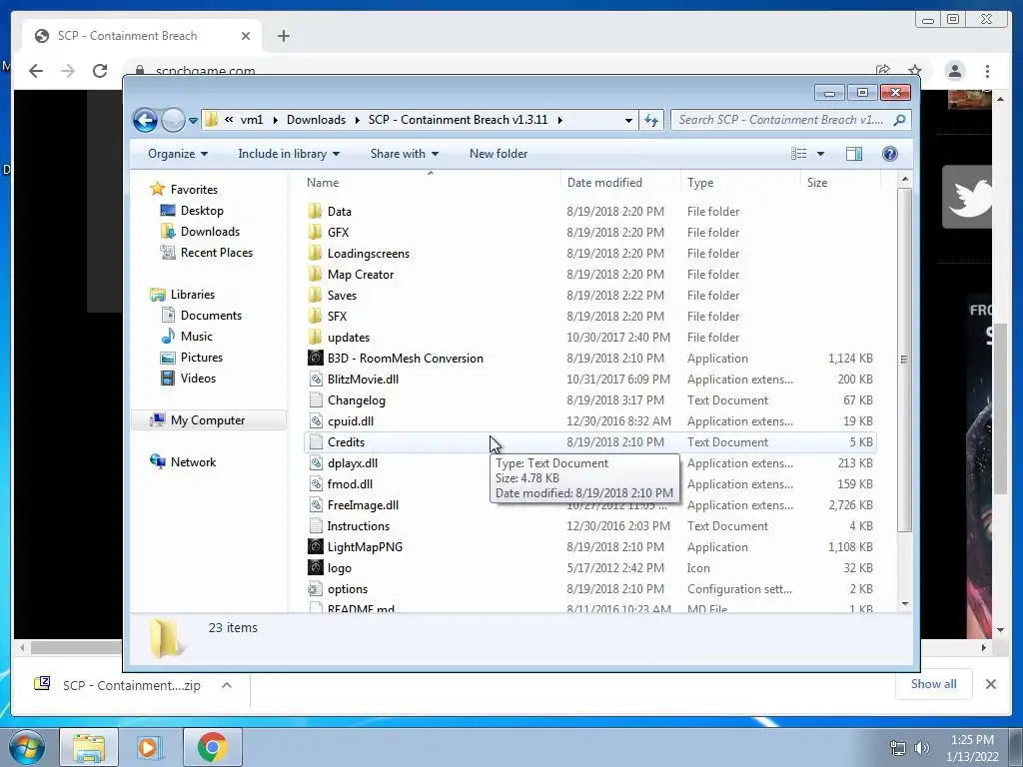Select the vm1 breadcrumb in address bar
The image size is (1023, 767).
252,120
